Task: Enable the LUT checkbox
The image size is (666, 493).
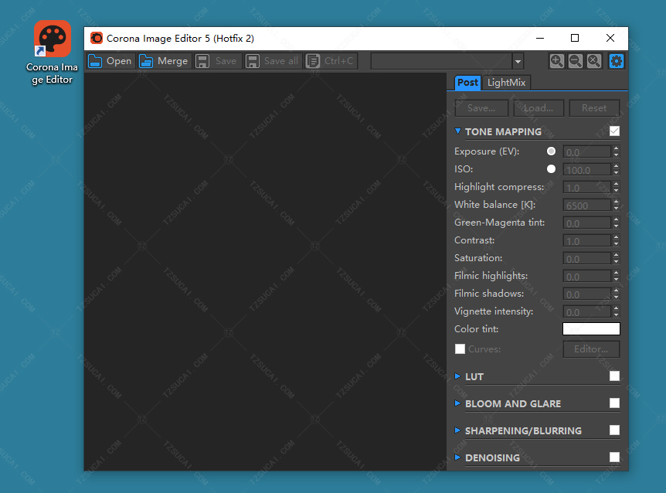Action: point(614,376)
